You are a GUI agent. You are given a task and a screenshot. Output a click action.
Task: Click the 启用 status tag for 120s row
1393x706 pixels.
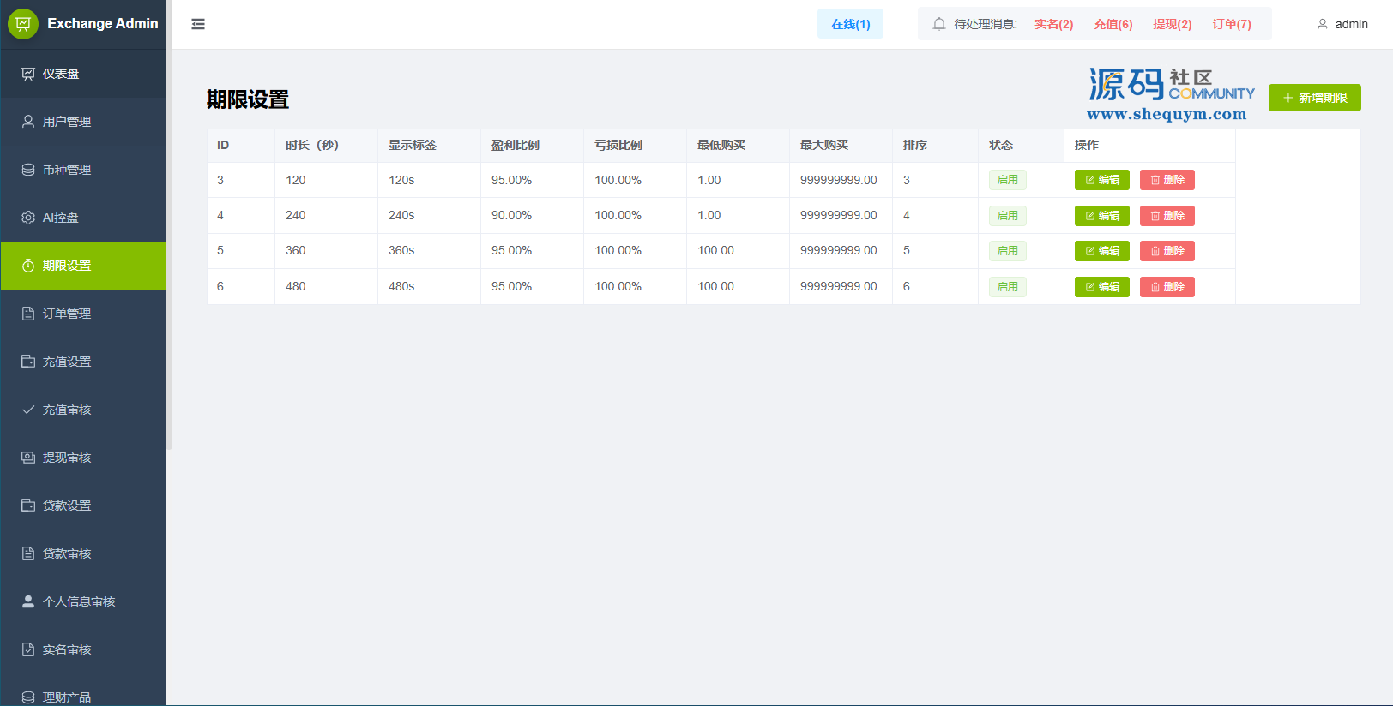1008,180
